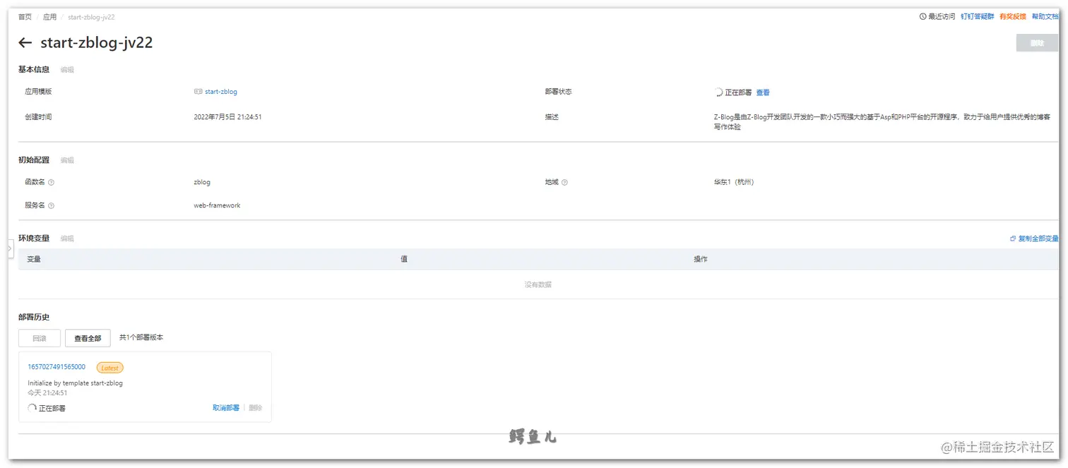
Task: Click 编辑 next to 初始配置
Action: pos(67,160)
